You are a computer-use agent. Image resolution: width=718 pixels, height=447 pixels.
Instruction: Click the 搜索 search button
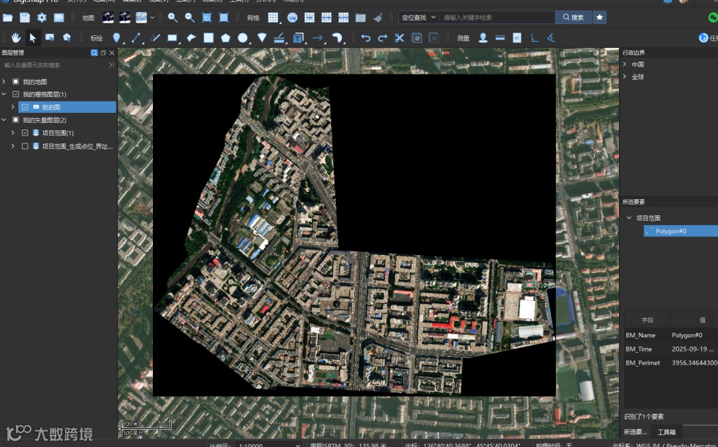(572, 18)
